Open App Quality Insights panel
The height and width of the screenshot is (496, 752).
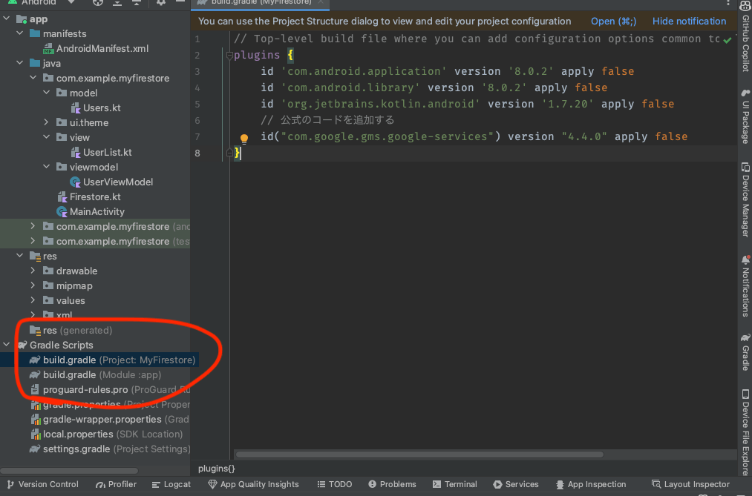click(253, 485)
